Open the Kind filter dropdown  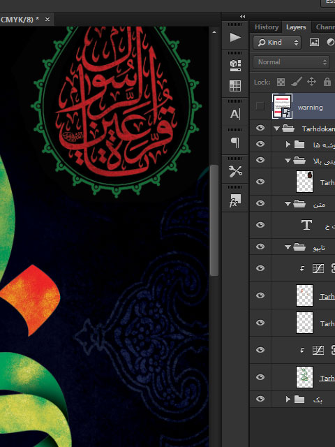tap(277, 43)
